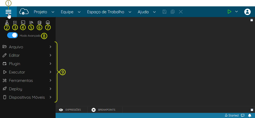This screenshot has width=255, height=118.
Task: Select the Executar menu entry
Action: (x=27, y=72)
